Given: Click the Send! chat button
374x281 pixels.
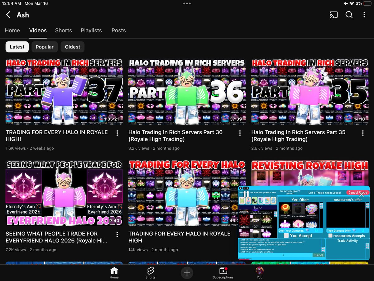Looking at the screenshot, I should point(319,255).
